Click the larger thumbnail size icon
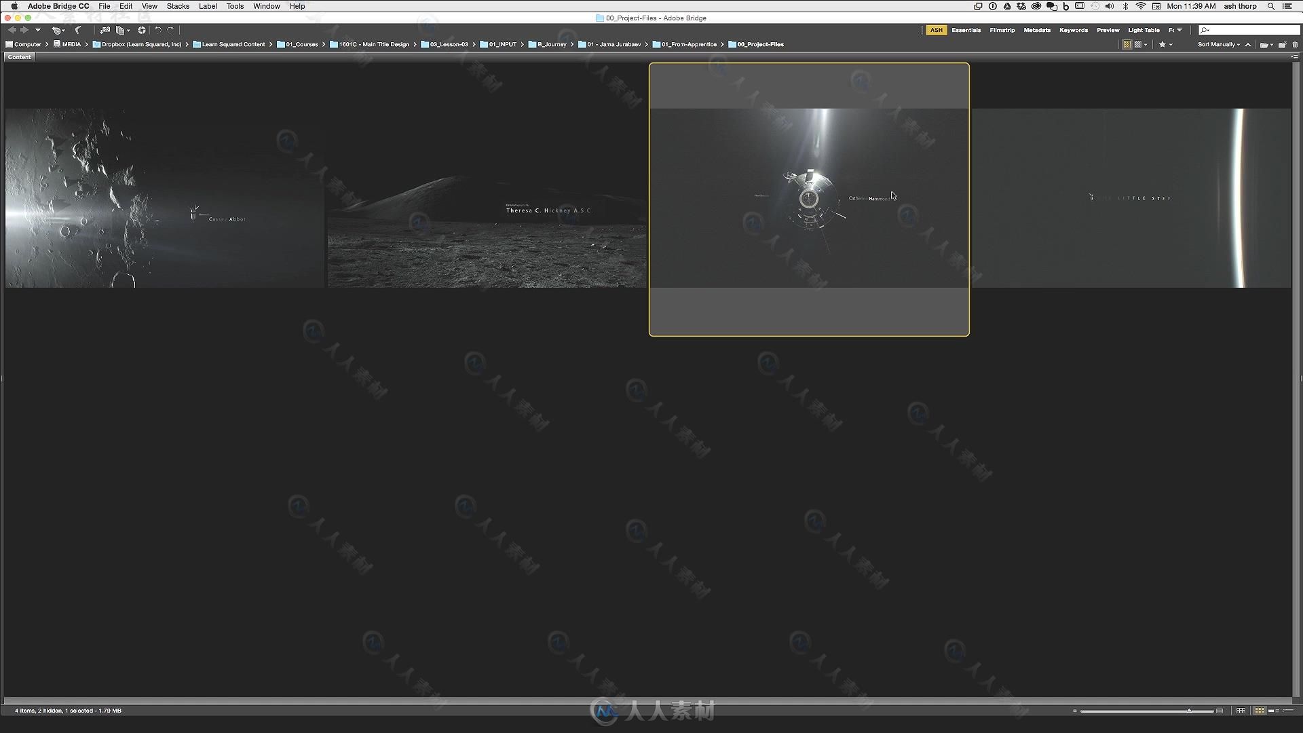This screenshot has width=1303, height=733. pos(1220,711)
